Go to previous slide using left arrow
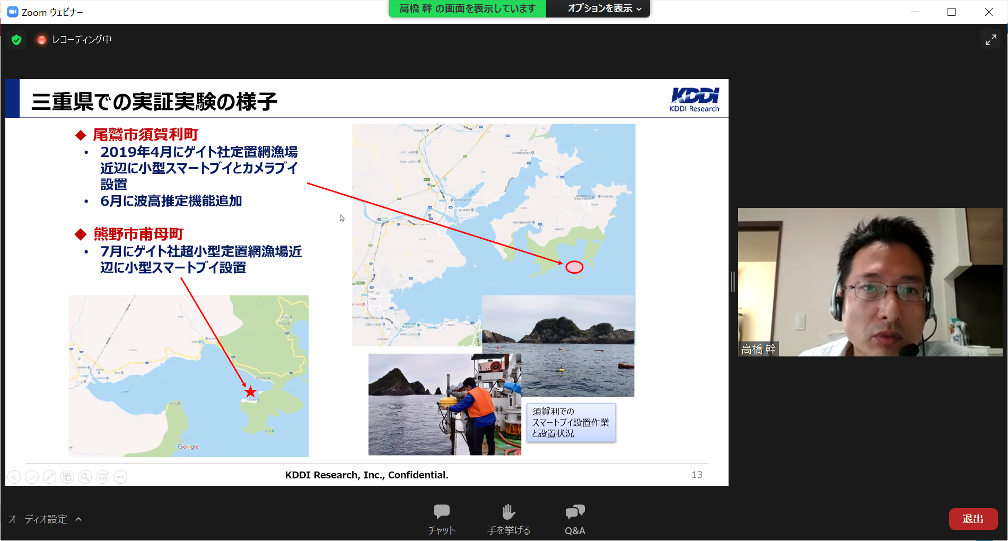 point(14,477)
